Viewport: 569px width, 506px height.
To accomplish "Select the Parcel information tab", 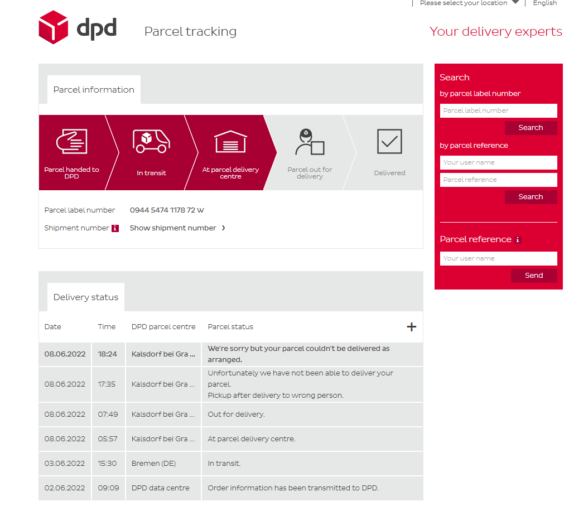I will click(x=94, y=90).
